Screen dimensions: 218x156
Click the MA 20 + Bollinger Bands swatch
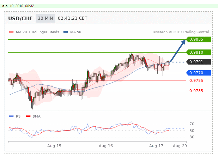[11, 32]
